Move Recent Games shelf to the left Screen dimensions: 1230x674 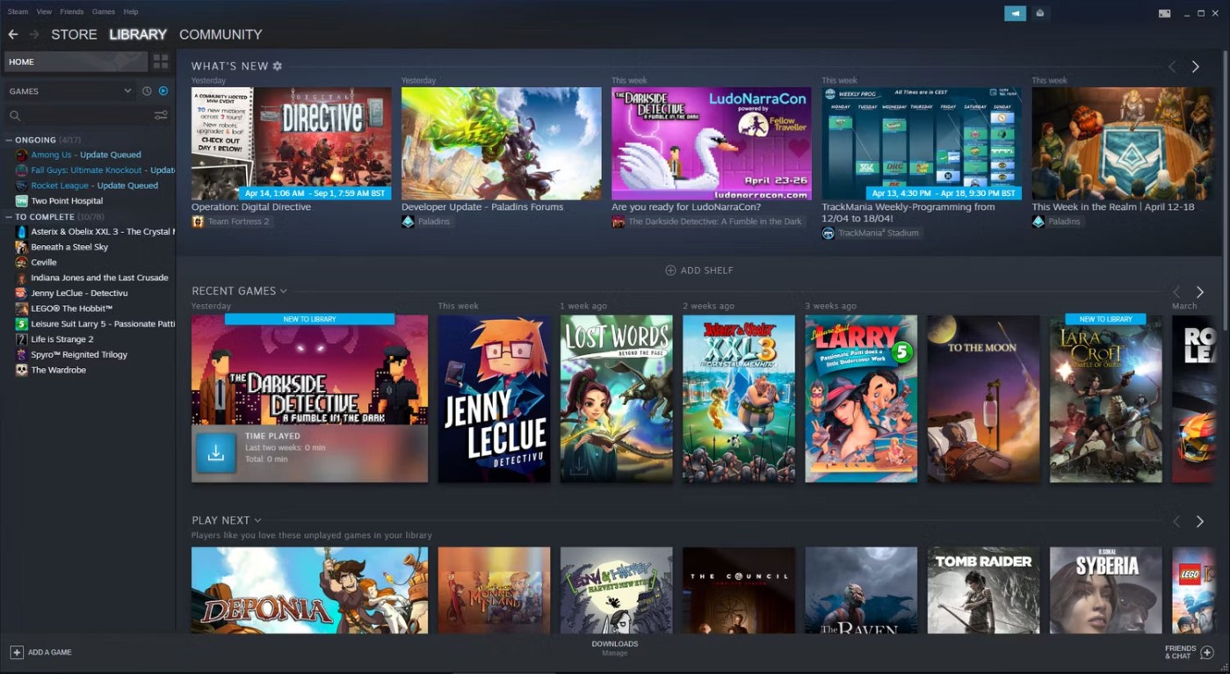pos(1176,292)
